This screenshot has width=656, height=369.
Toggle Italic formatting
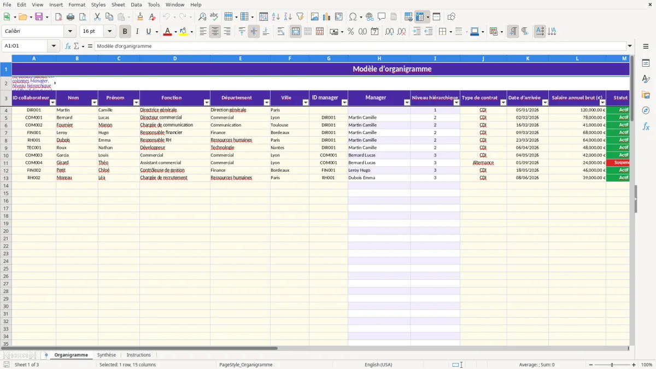click(137, 32)
